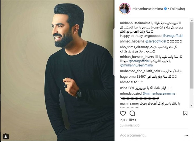Open the 21 MINUTES AGO timestamp link
Image resolution: width=194 pixels, height=142 pixels.
tap(130, 126)
